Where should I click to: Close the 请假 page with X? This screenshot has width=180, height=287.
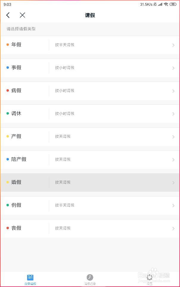point(22,15)
